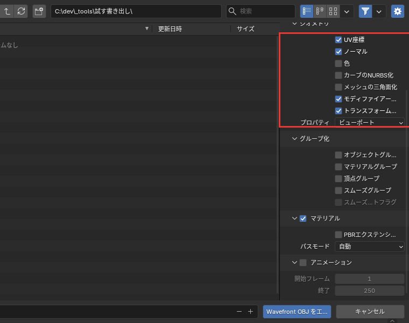The height and width of the screenshot is (323, 409).
Task: Uncheck the マテリアル export checkbox
Action: click(x=303, y=219)
